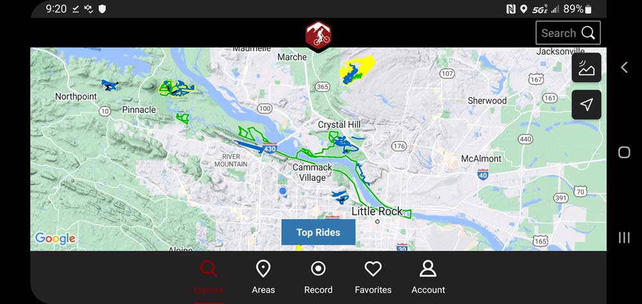Open the Search box

pos(568,33)
